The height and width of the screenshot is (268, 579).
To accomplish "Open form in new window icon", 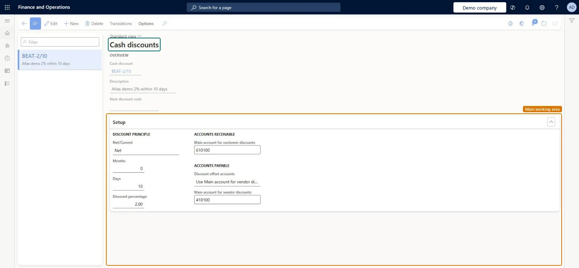I will (555, 24).
